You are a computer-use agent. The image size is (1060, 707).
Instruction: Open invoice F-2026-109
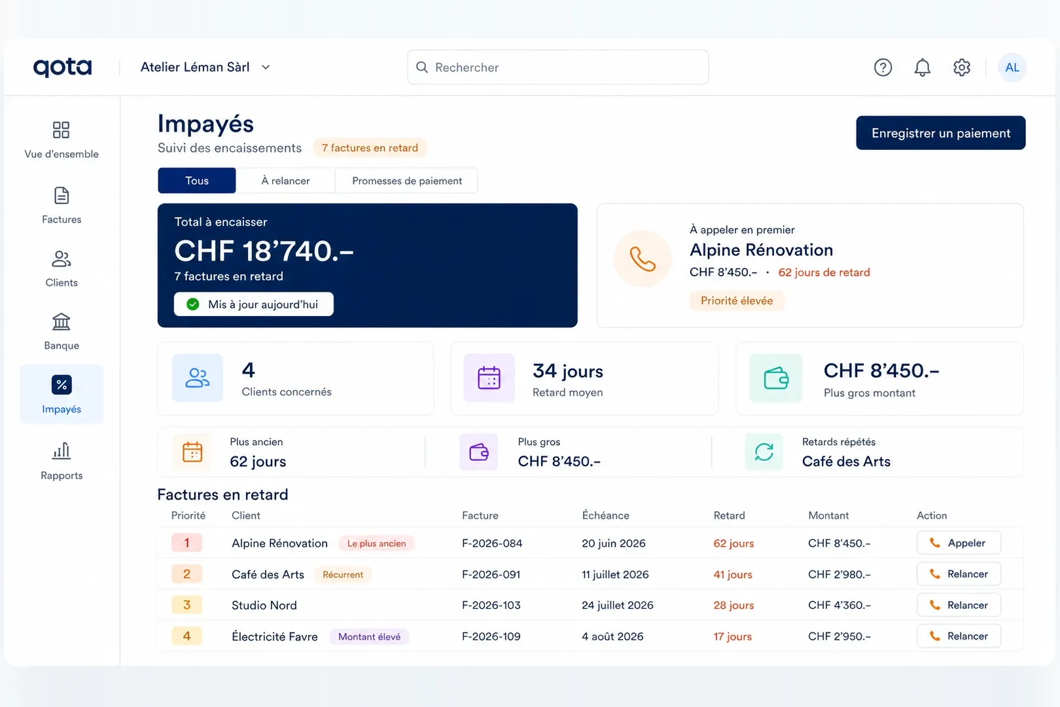491,636
